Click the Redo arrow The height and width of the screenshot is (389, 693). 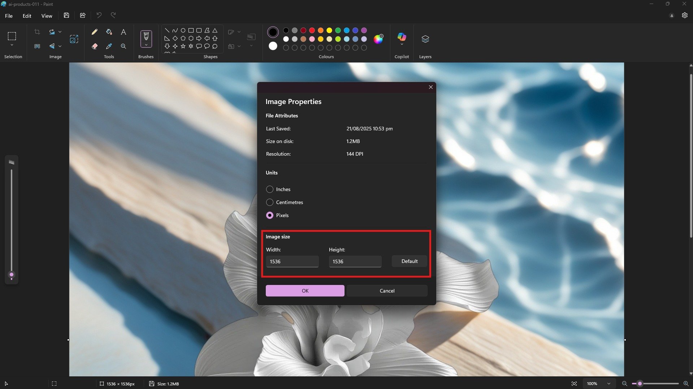coord(113,15)
